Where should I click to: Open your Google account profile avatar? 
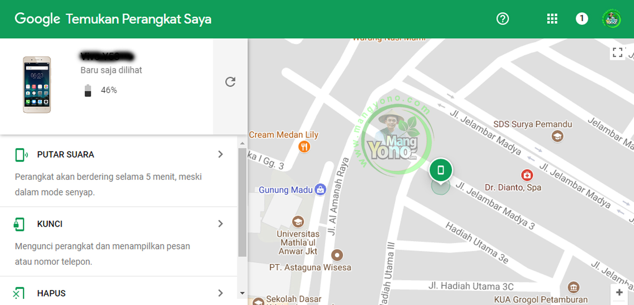(611, 19)
